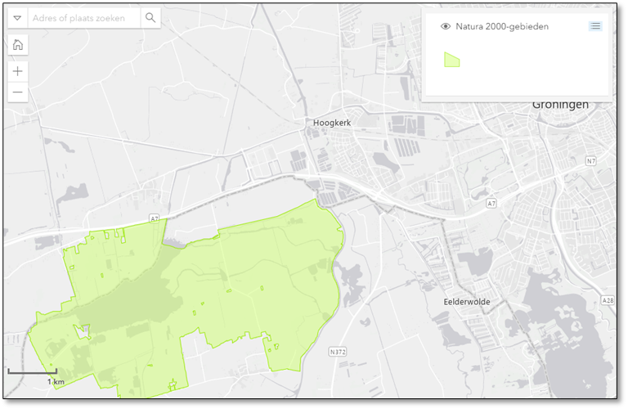Click the Hoogkerk place label
This screenshot has width=628, height=409.
(x=332, y=123)
